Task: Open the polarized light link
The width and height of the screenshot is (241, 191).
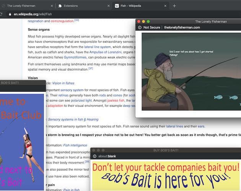Action: click(x=81, y=100)
